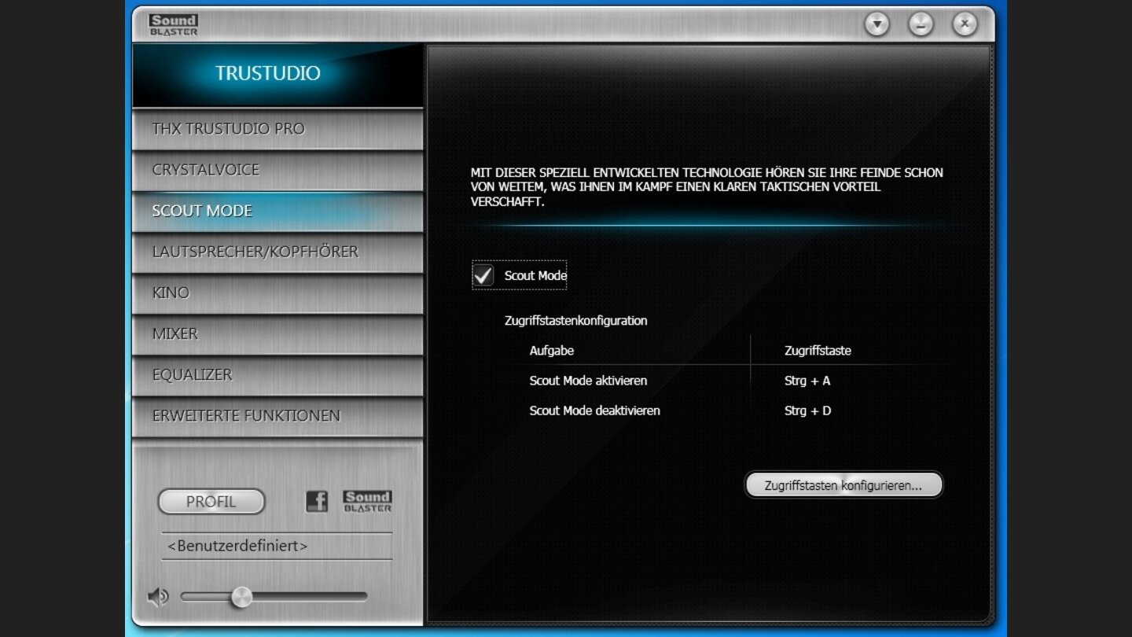The width and height of the screenshot is (1132, 637).
Task: Click the Zugriffstastenkonfiguration heading
Action: [576, 321]
